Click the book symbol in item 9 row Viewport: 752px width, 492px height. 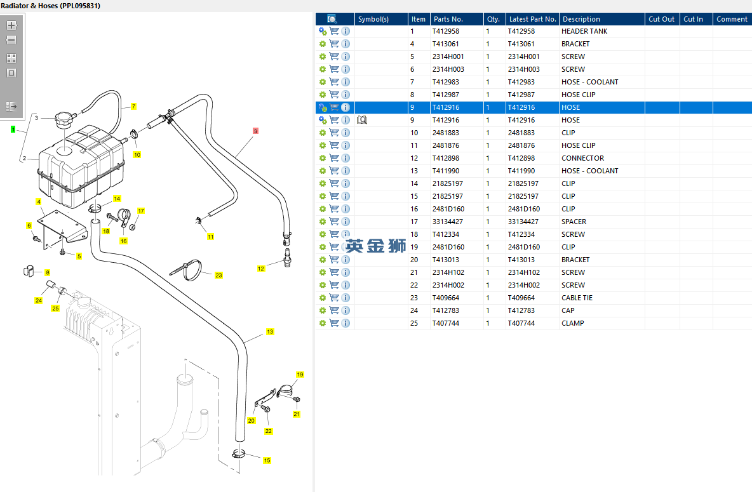click(362, 120)
